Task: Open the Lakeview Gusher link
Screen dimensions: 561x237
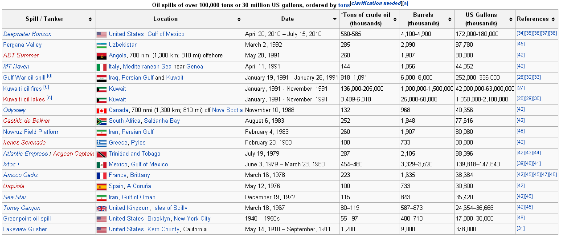Action: (x=25, y=229)
